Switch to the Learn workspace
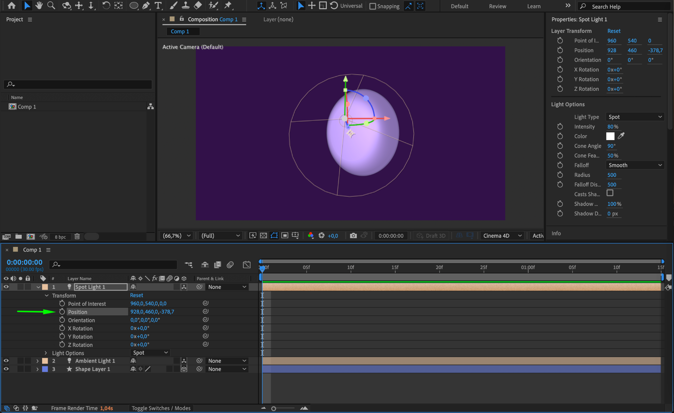Viewport: 674px width, 413px height. click(533, 6)
